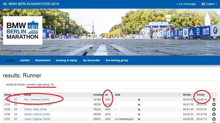This screenshot has width=220, height=123.
Task: Click the Brutto column header
Action: (x=187, y=95)
